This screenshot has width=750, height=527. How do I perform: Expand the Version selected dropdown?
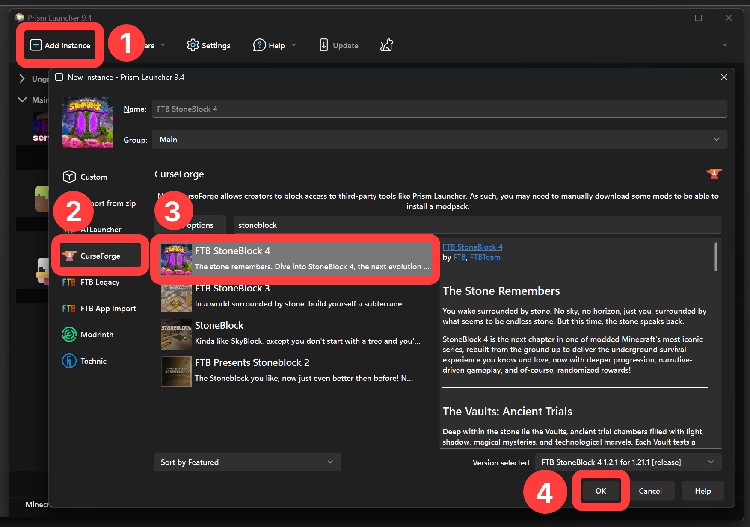coord(628,462)
